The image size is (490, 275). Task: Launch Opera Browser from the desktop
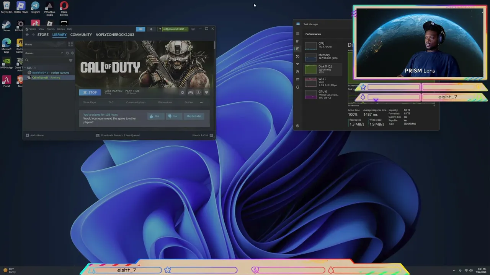point(64,9)
